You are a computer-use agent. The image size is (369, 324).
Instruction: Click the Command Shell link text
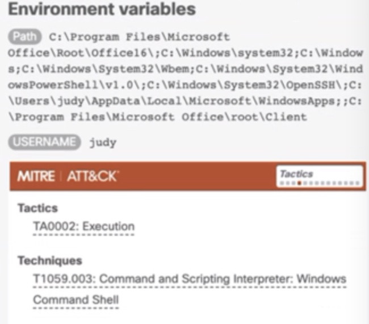click(76, 300)
